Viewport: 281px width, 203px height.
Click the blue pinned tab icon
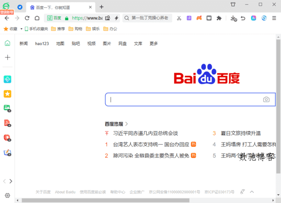tap(20, 7)
